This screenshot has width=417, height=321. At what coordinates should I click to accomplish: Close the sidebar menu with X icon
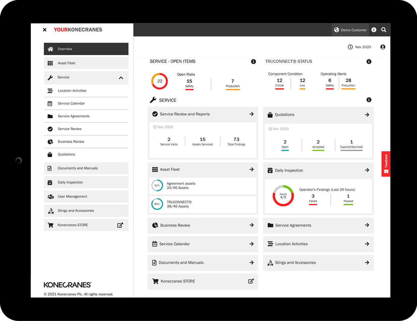coord(45,30)
